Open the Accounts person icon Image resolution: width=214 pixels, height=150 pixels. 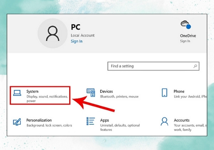point(164,121)
